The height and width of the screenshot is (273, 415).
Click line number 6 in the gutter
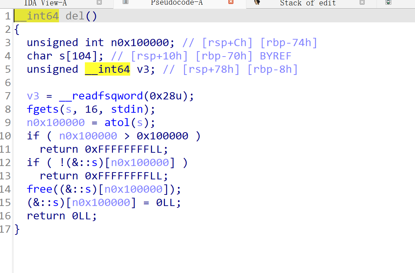8,83
